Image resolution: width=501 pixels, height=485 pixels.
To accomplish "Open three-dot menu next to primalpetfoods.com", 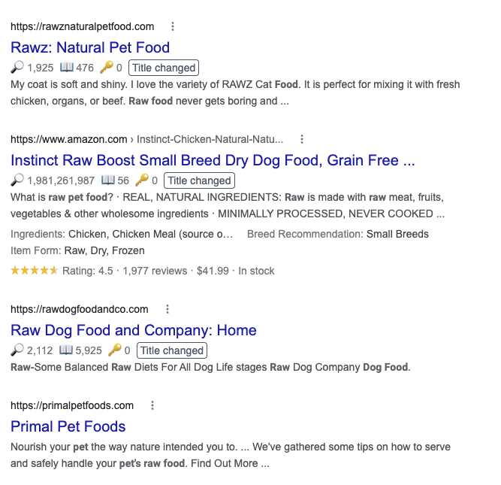I will click(152, 405).
